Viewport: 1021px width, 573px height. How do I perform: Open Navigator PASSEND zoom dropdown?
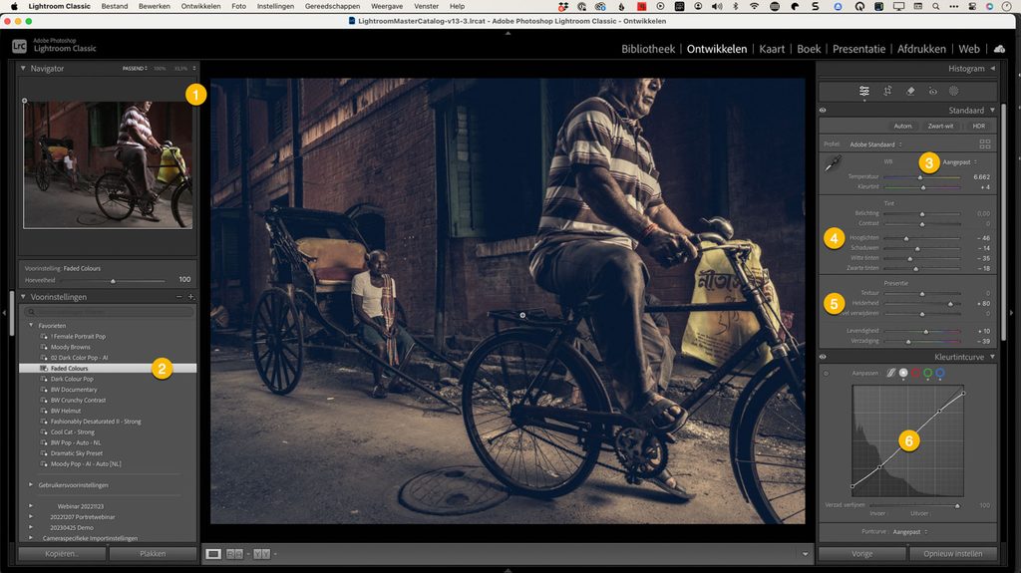point(135,69)
